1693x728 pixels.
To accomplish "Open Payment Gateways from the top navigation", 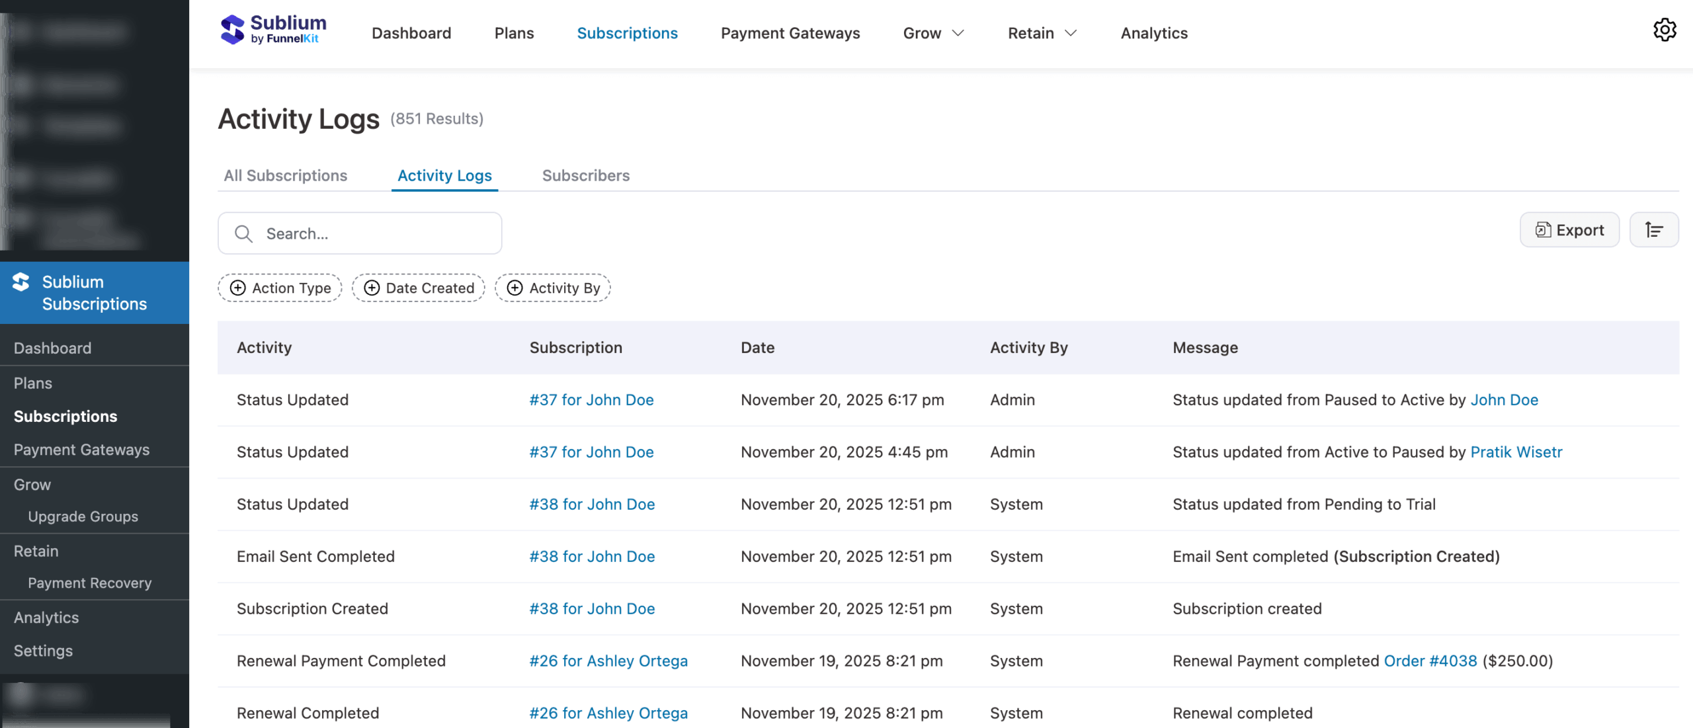I will [790, 32].
